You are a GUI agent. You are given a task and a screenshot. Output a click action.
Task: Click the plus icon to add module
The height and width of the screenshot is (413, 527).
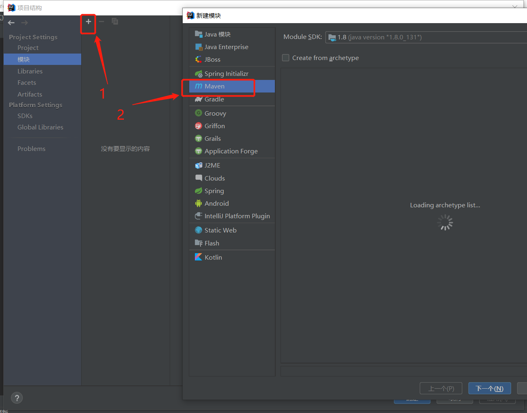pyautogui.click(x=88, y=22)
